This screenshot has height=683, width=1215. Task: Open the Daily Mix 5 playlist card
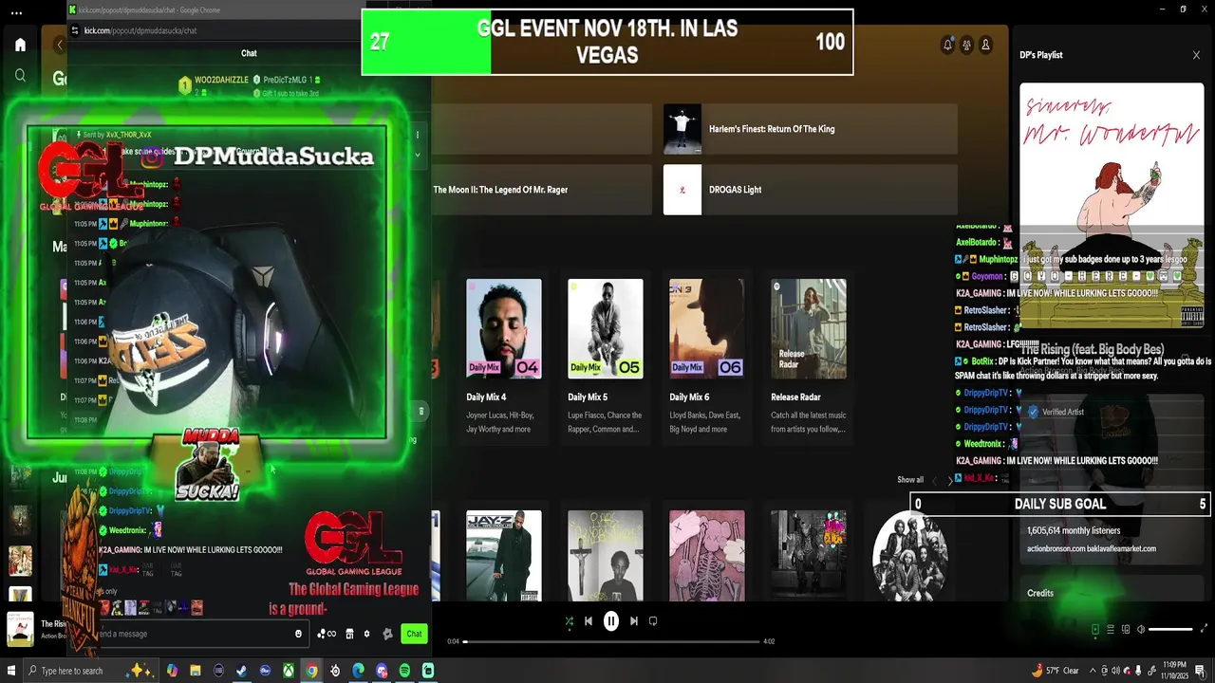point(606,357)
